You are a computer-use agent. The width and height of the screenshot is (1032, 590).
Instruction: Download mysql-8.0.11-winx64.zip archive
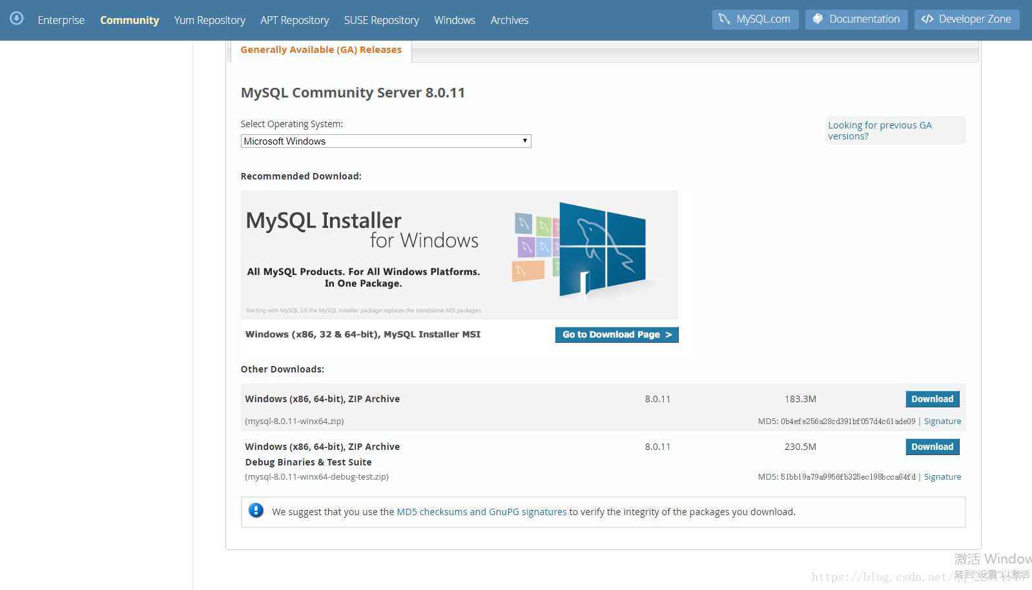click(932, 399)
